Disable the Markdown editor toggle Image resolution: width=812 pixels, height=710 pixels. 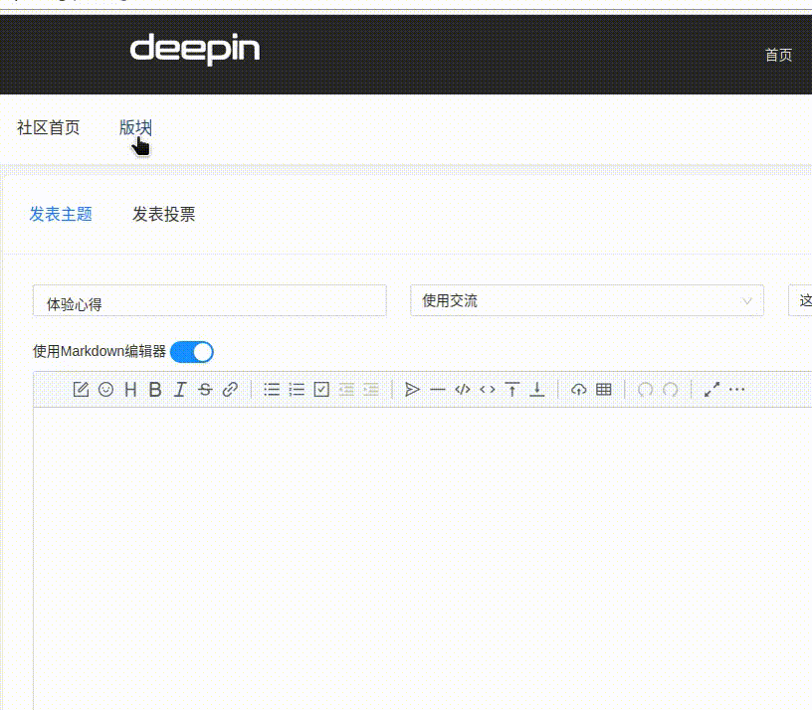click(x=192, y=351)
